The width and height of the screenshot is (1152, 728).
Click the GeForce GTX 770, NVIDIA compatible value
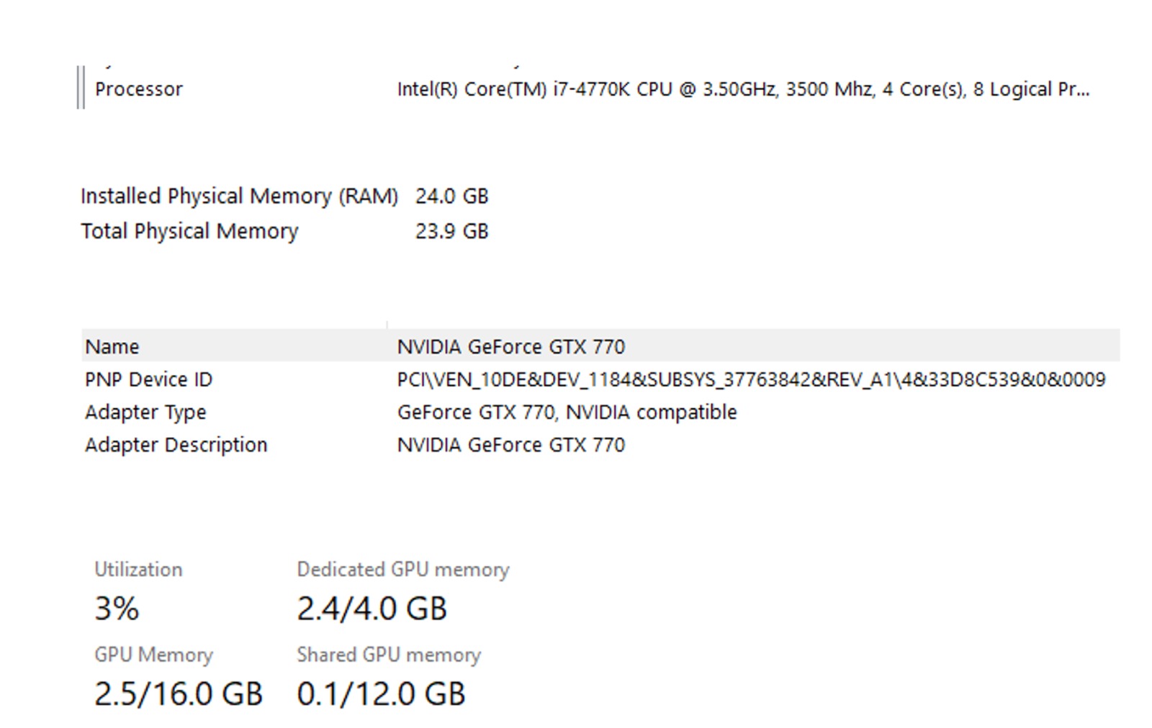tap(567, 412)
